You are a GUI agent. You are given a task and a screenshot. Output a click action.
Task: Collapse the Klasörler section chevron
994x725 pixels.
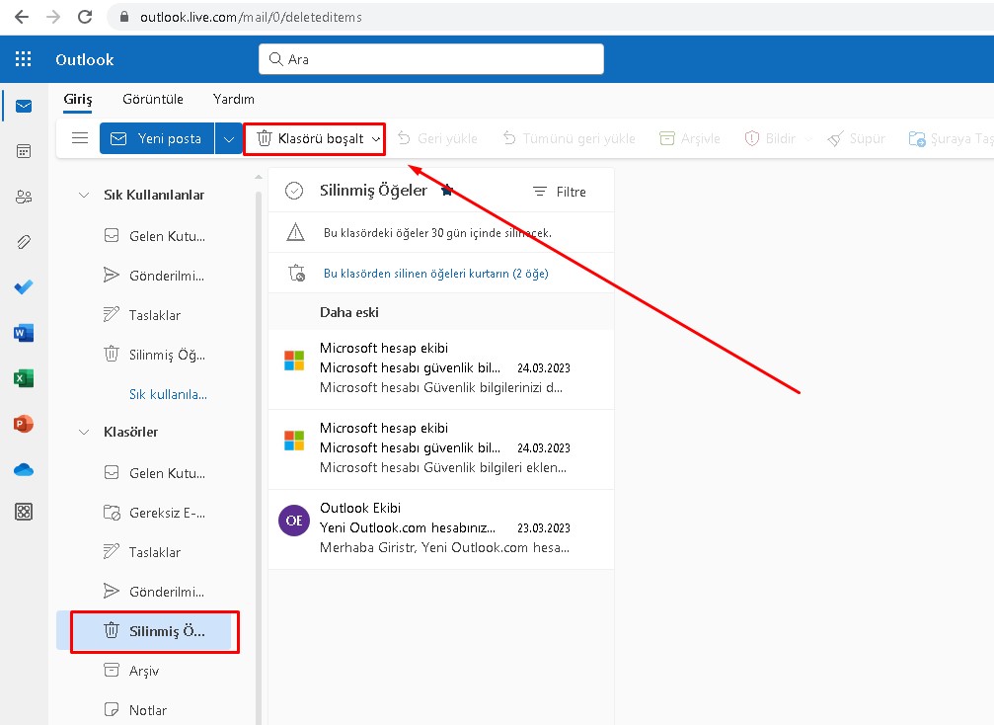click(x=84, y=432)
